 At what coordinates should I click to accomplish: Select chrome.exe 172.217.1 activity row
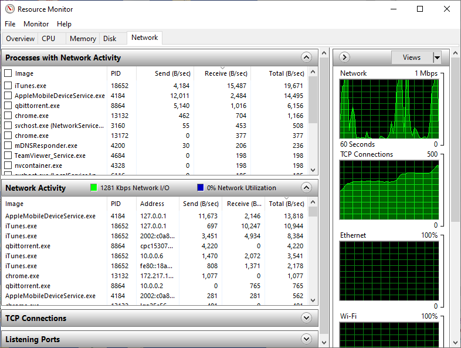tap(155, 276)
